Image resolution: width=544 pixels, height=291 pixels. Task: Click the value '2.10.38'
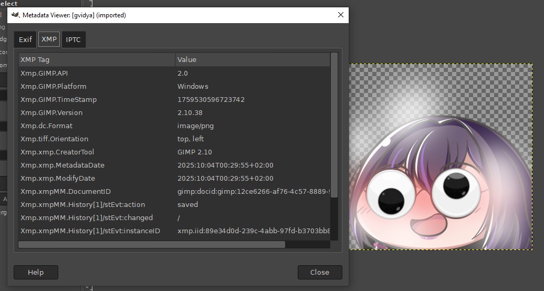(190, 113)
